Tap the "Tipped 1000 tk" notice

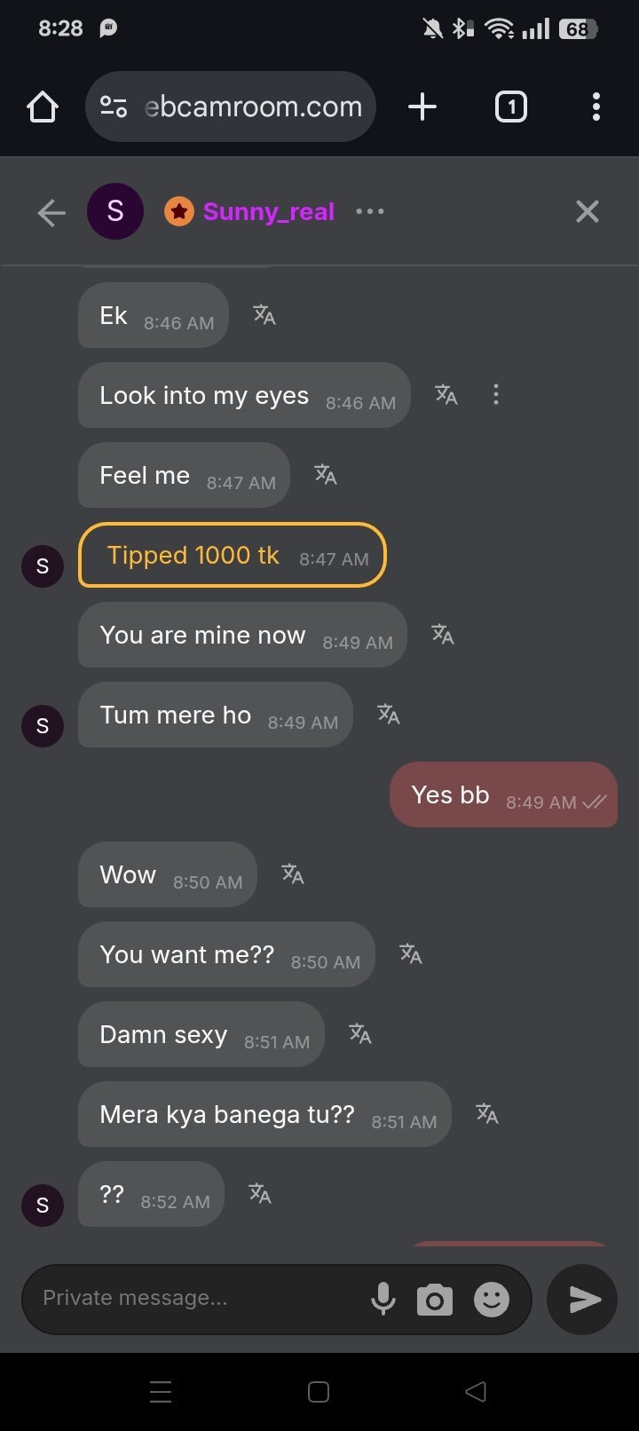point(233,556)
